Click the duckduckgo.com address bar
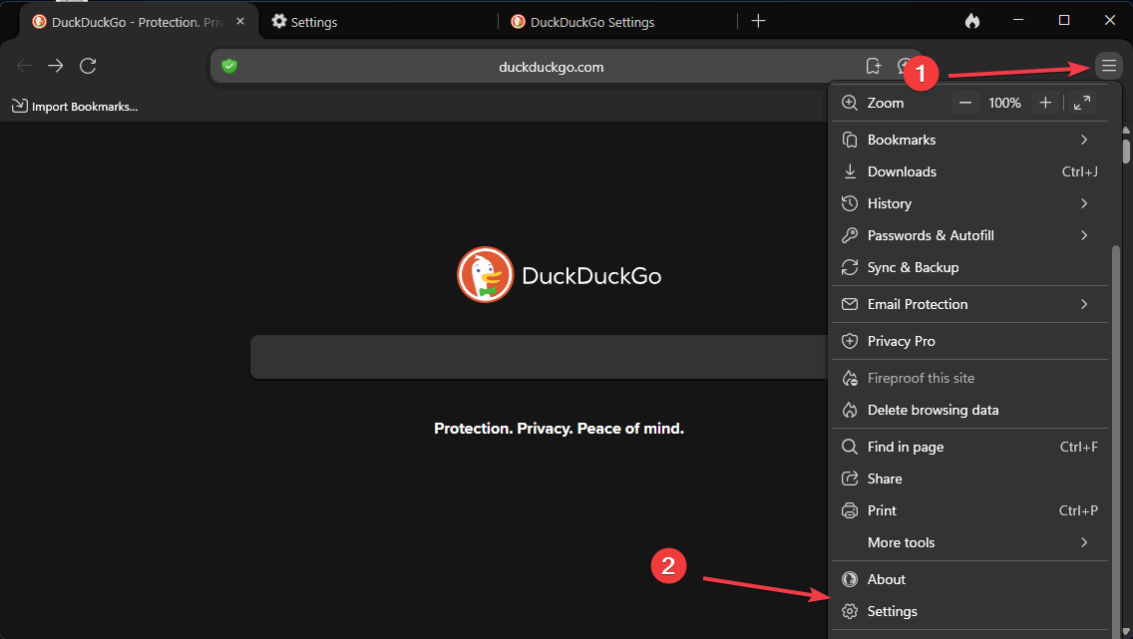 pos(551,67)
